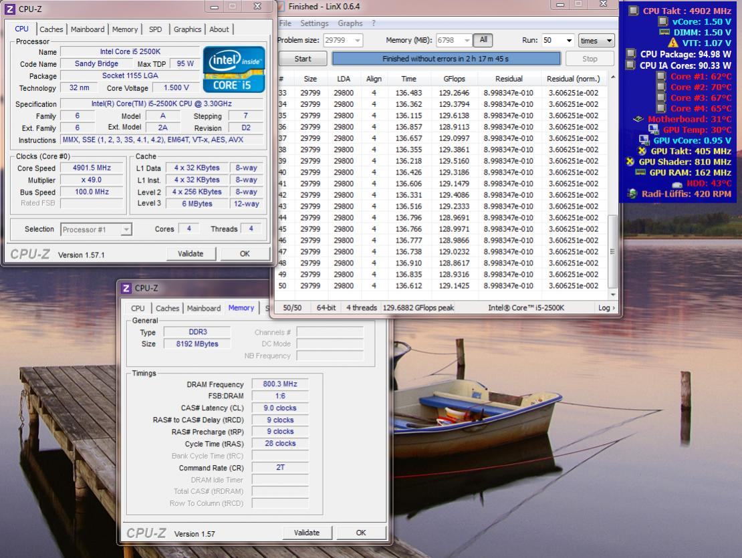
Task: Click the GFlops value 129.1425 in row 50
Action: (x=454, y=285)
